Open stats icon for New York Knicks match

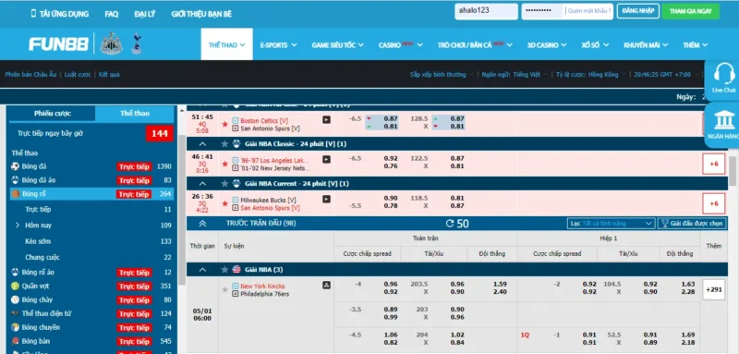(x=326, y=286)
